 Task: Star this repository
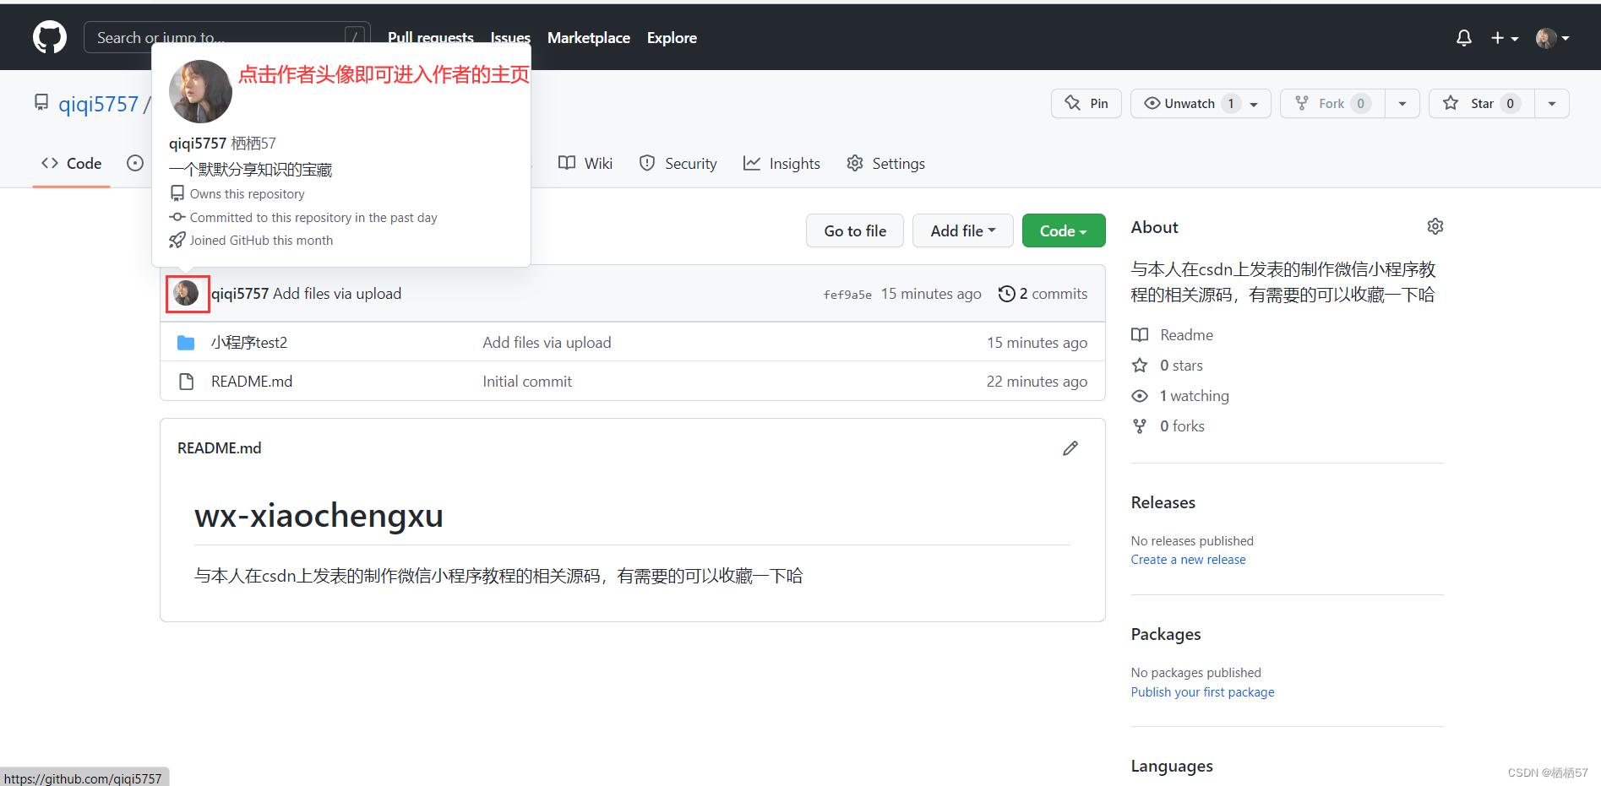[1482, 103]
